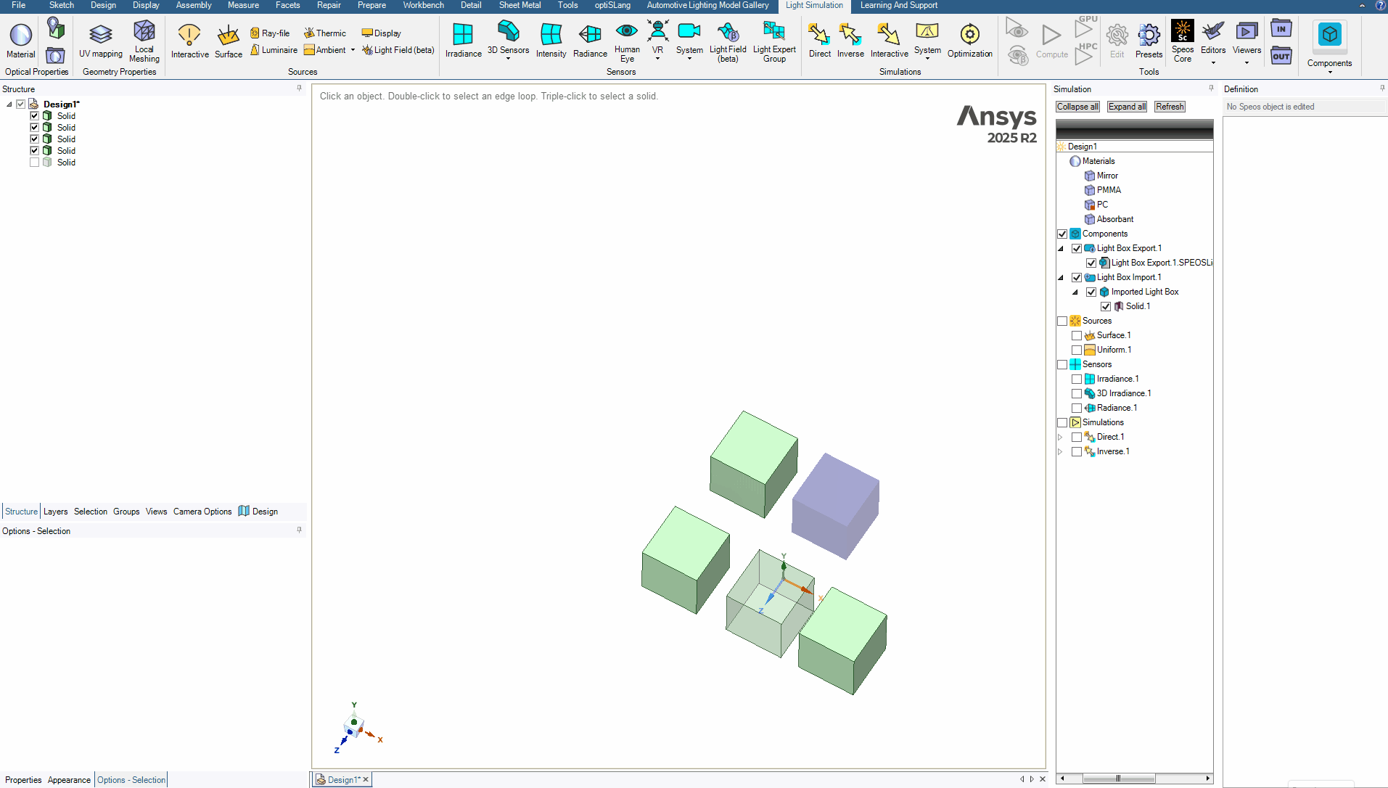Enable the Sources checkbox
This screenshot has height=788, width=1388.
(1062, 321)
